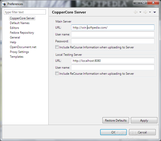
Task: Select Fedora Repository in the tree
Action: tap(22, 33)
